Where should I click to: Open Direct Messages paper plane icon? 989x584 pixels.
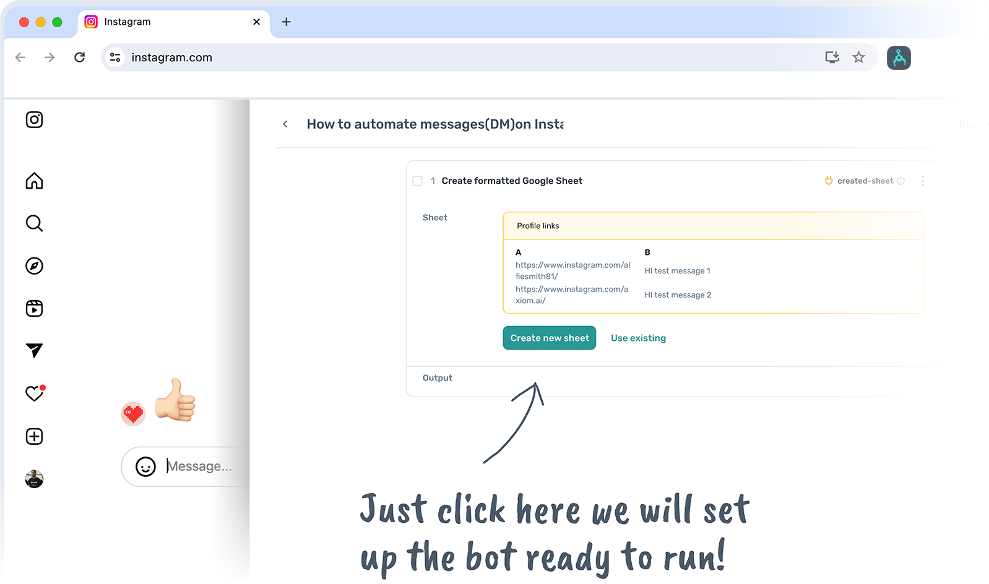(34, 351)
